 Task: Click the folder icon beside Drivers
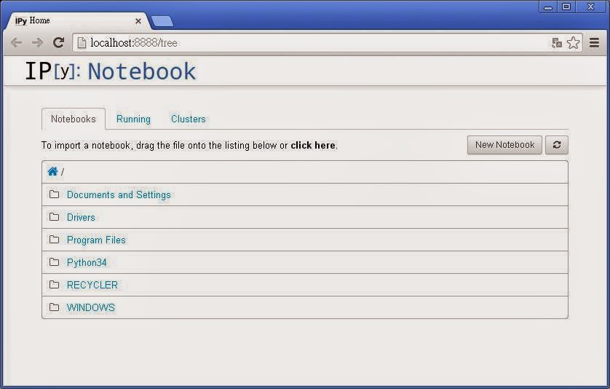tap(54, 216)
